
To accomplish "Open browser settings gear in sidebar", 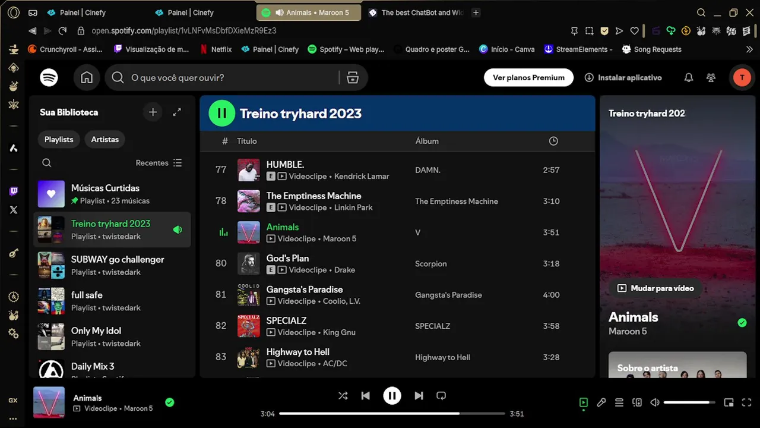I will click(13, 334).
